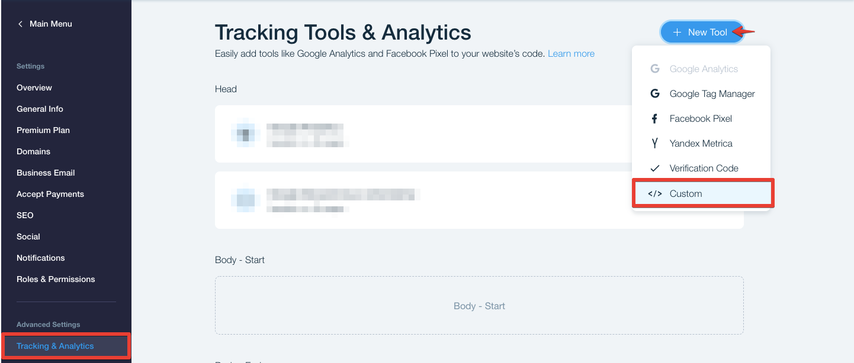This screenshot has height=363, width=854.
Task: Click the Facebook Pixel f icon
Action: [654, 118]
